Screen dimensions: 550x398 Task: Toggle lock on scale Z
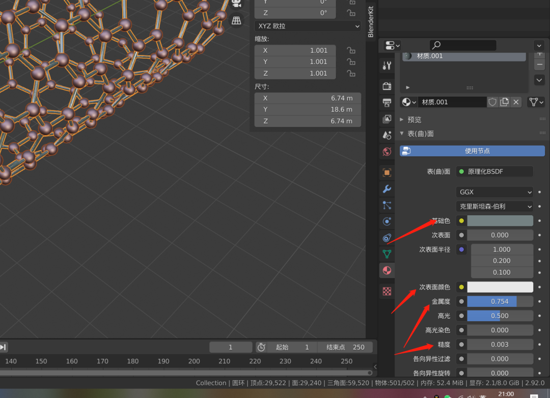(x=351, y=73)
